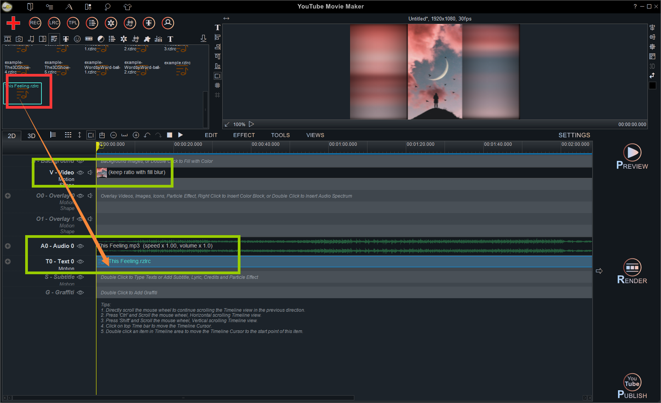Viewport: 661px width, 403px height.
Task: Switch to the 2D tab
Action: tap(12, 136)
